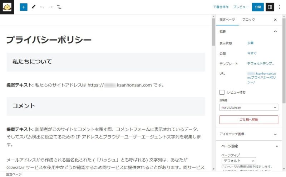Switch to the ブロック tab
The image size is (286, 177).
pos(248,20)
